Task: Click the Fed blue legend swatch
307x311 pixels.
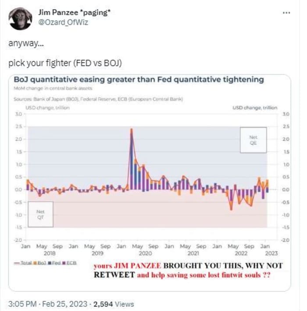Action: coord(50,263)
